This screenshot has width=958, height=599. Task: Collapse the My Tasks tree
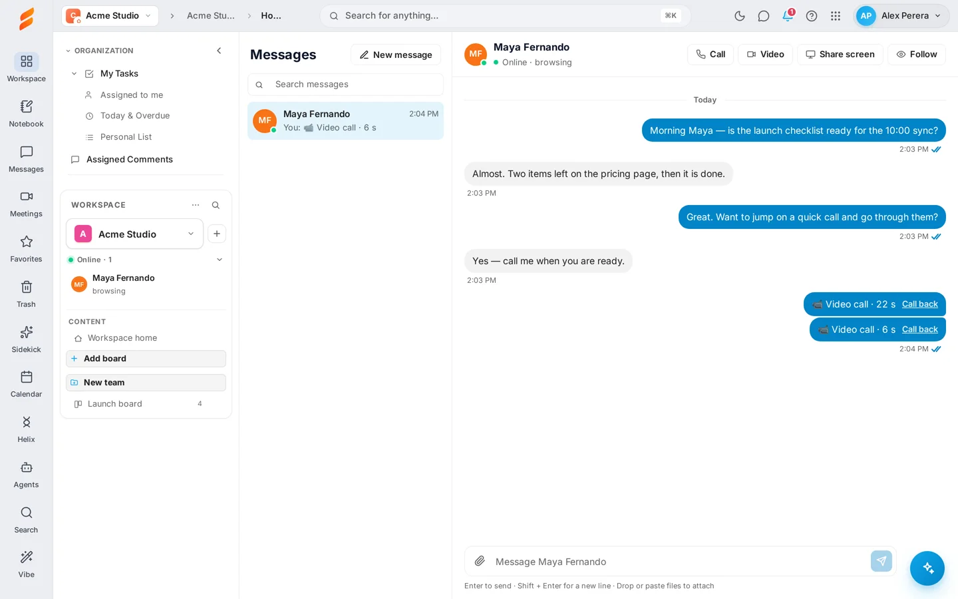(74, 74)
